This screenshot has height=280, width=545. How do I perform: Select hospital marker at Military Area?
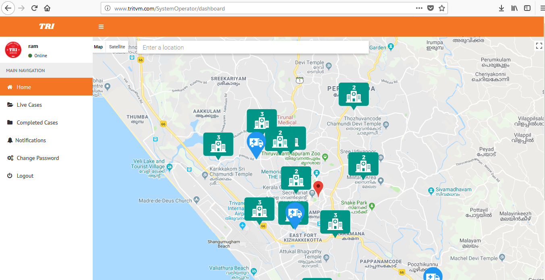click(363, 164)
